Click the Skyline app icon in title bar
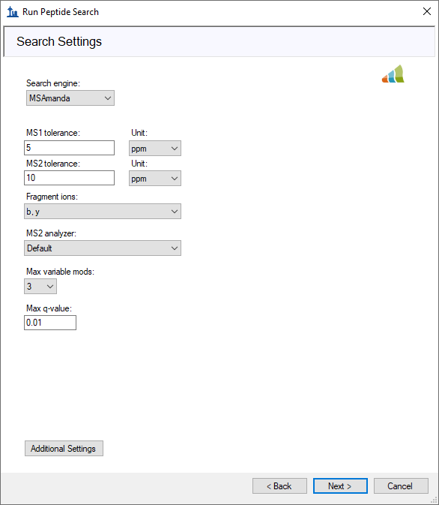439x505 pixels. [13, 12]
